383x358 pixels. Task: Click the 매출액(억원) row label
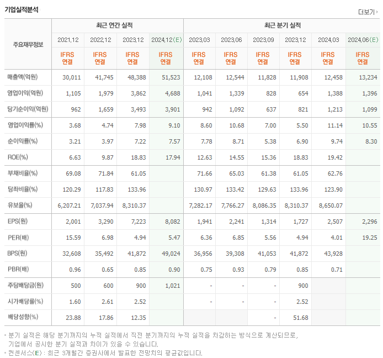(x=23, y=77)
